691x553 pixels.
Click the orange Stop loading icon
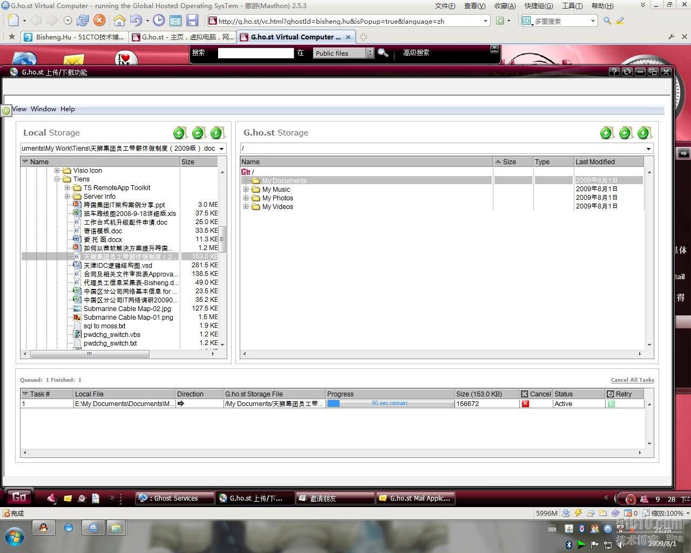pos(99,21)
